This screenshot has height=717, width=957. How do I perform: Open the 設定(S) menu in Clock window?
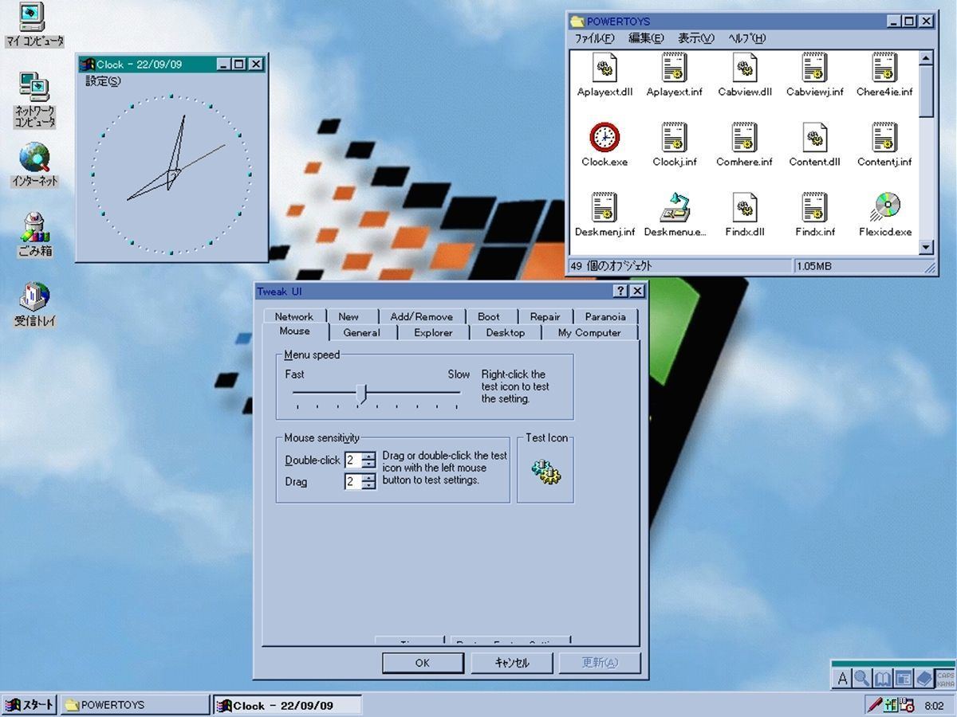point(104,81)
